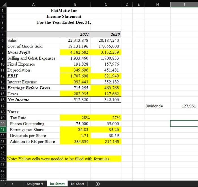Select column B header
This screenshot has width=198, height=187.
click(75, 5)
